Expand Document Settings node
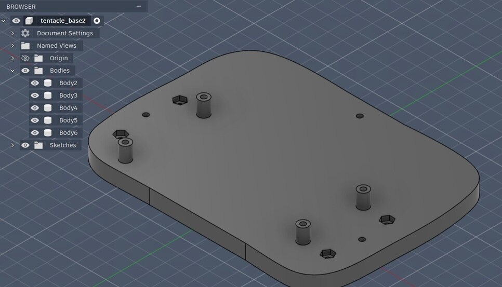Viewport: 502px width, 287px height. 12,33
